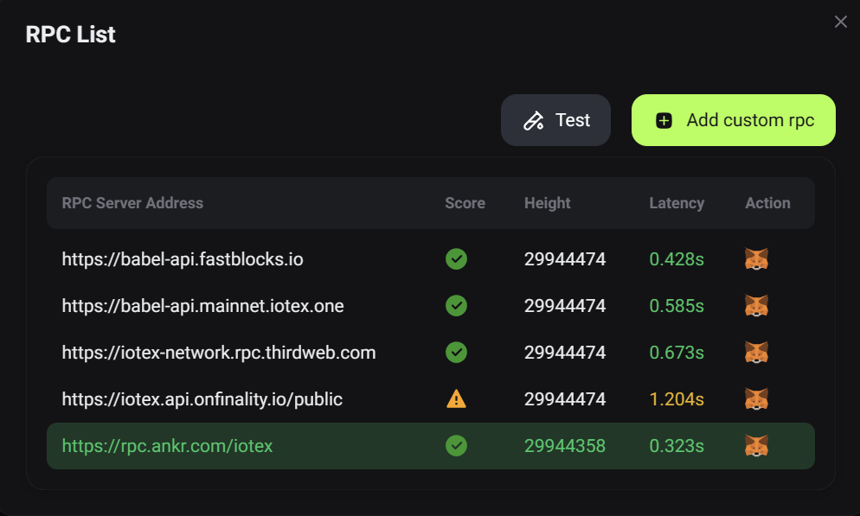Add thirdweb RPC via MetaMask icon
860x516 pixels.
tap(756, 353)
